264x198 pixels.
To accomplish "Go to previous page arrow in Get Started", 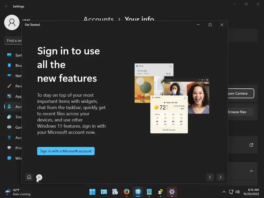I will 210,177.
